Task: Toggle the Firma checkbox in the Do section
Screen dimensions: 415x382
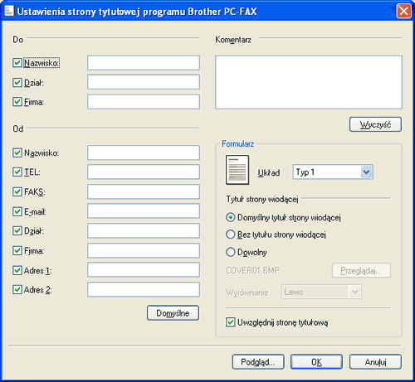Action: [17, 102]
